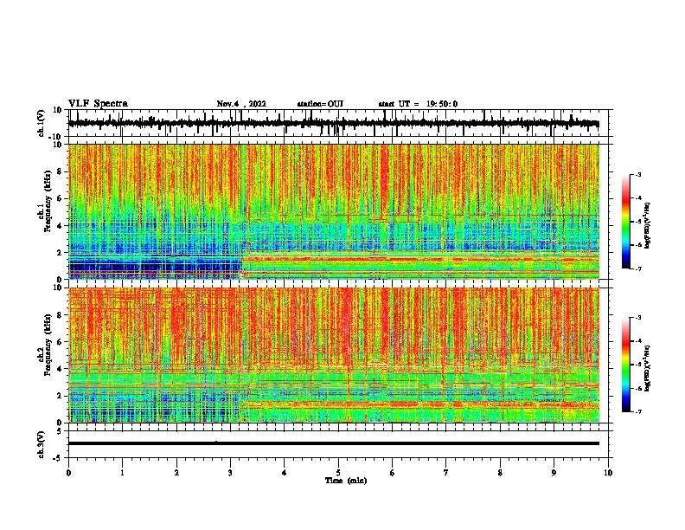Image resolution: width=685 pixels, height=530 pixels.
Task: Click the ch.2 spectrogram panel
Action: click(x=334, y=355)
